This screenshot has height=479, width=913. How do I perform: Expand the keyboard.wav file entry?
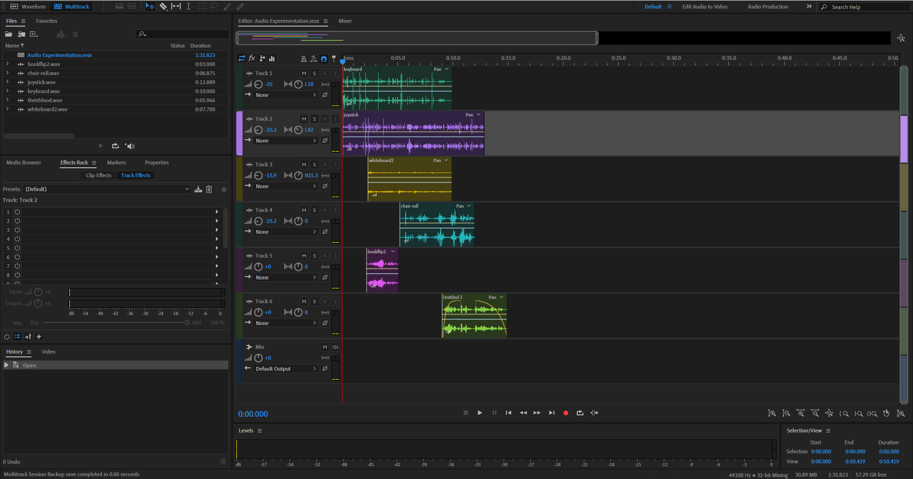[x=7, y=91]
